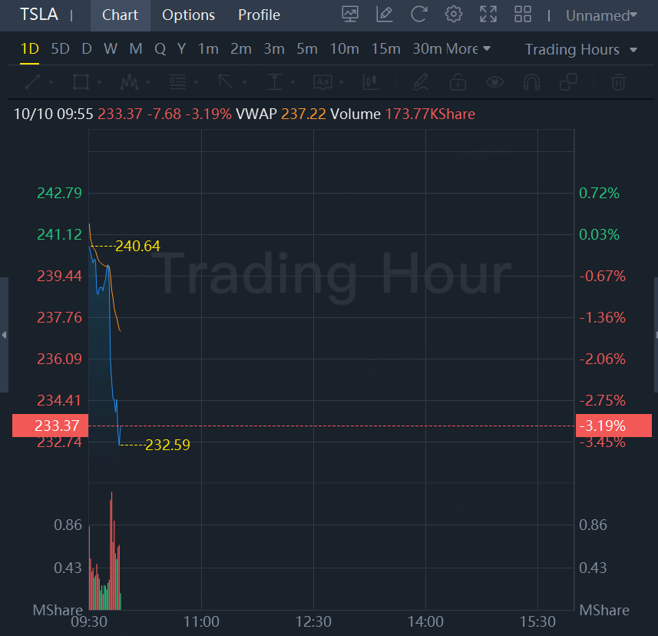Screen dimensions: 658x636
Task: Expand the arrow tool options arrow
Action: [x=244, y=82]
